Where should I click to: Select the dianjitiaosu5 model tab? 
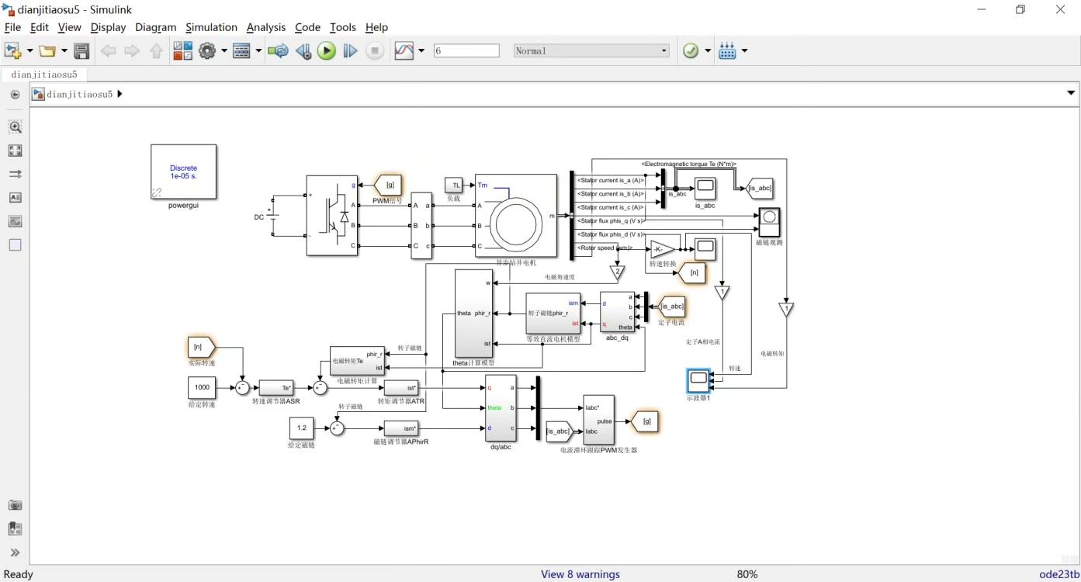[x=43, y=74]
